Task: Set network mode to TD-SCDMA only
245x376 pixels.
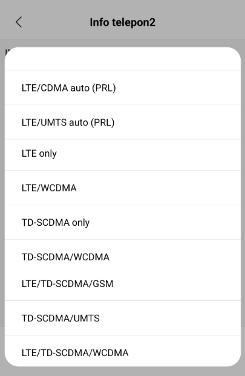Action: coord(123,223)
